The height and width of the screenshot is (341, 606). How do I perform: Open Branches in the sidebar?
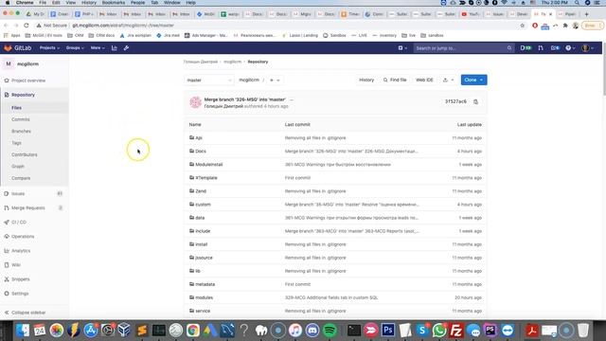click(x=21, y=131)
